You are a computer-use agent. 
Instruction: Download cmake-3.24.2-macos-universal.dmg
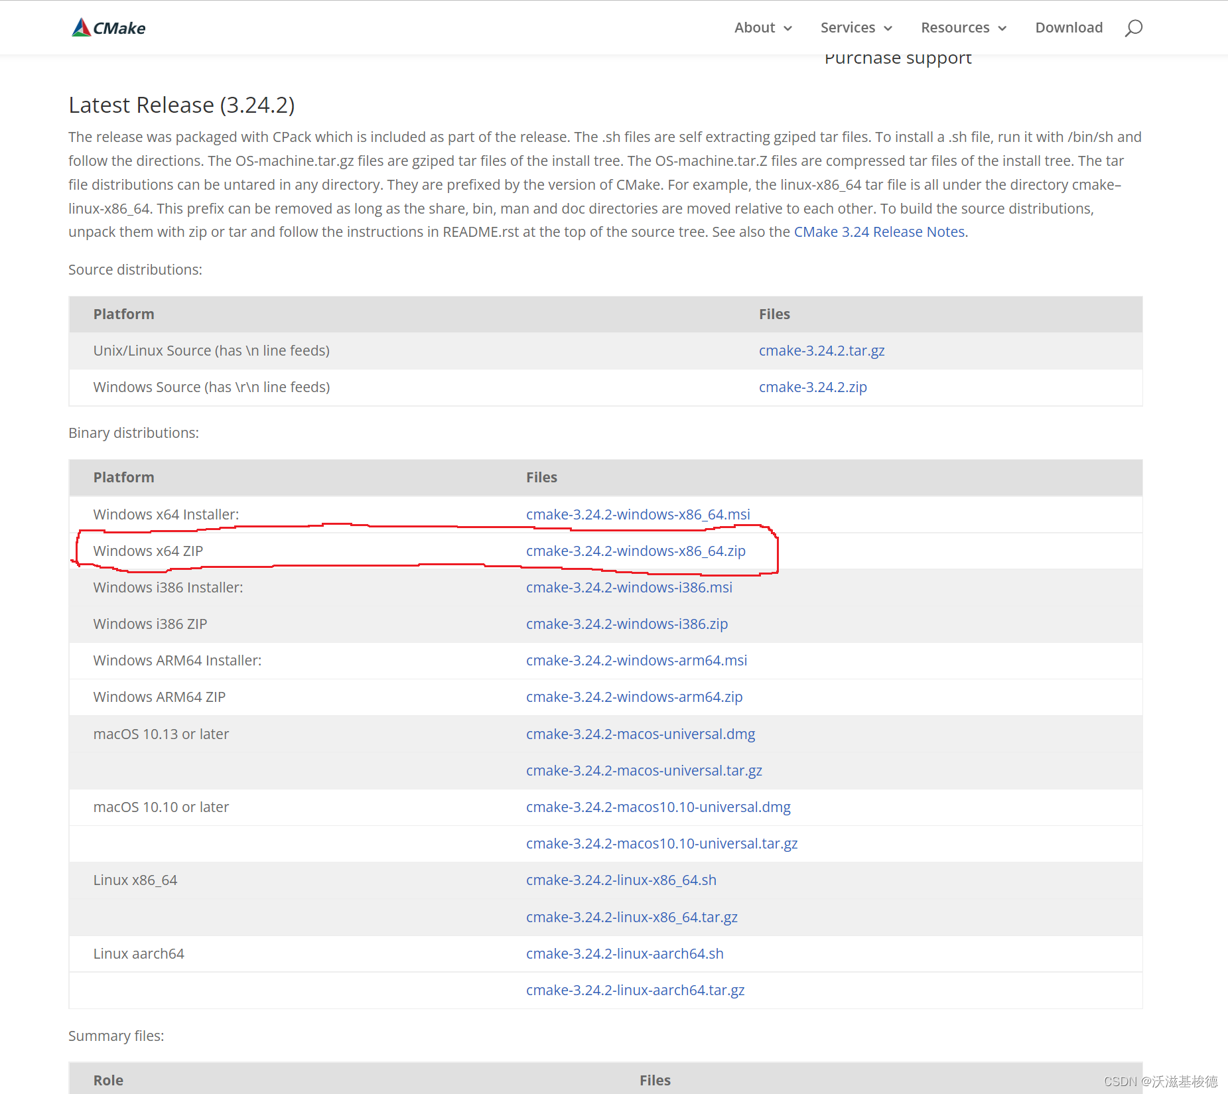tap(640, 734)
